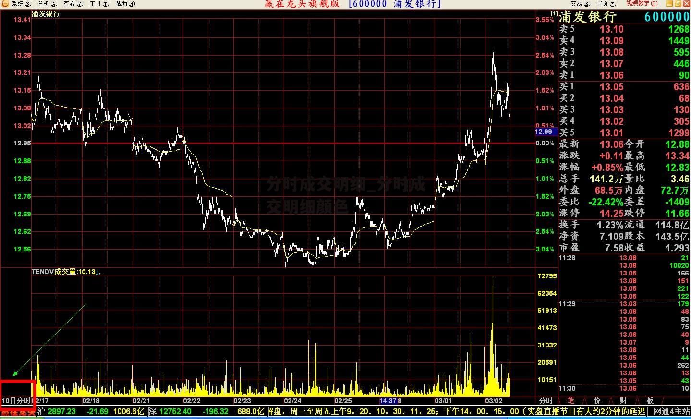
Task: Click the 网通4主站 server status
Action: pyautogui.click(x=671, y=411)
